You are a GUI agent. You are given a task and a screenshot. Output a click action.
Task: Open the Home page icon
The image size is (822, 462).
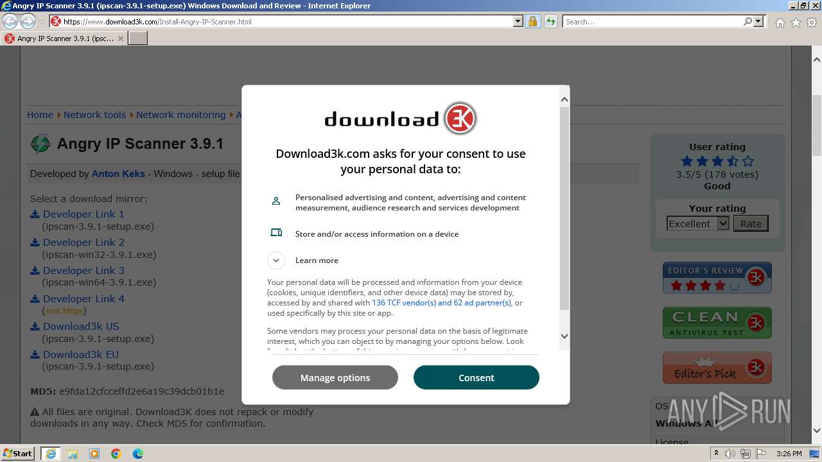pyautogui.click(x=780, y=22)
